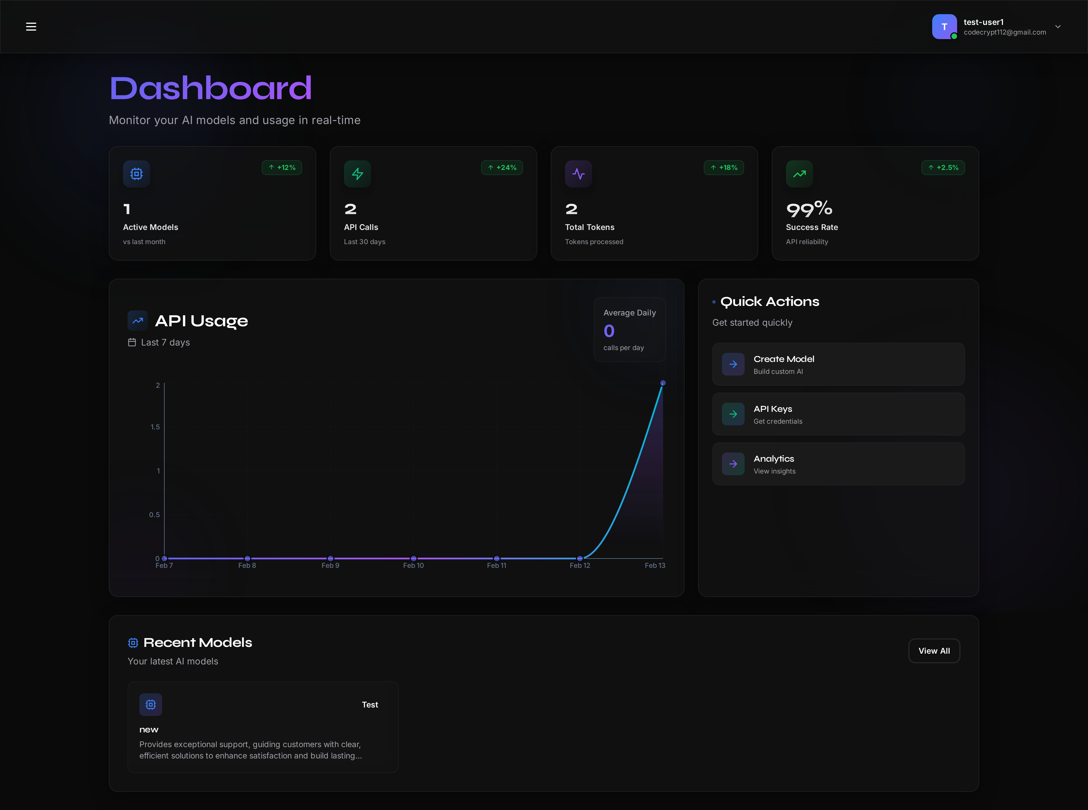
Task: Click the Active Models chip icon
Action: tap(136, 174)
